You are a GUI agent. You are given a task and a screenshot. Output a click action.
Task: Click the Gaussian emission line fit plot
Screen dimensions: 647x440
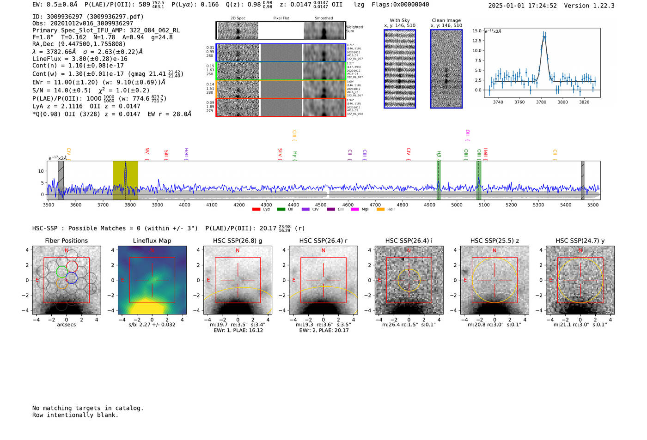[x=542, y=63]
